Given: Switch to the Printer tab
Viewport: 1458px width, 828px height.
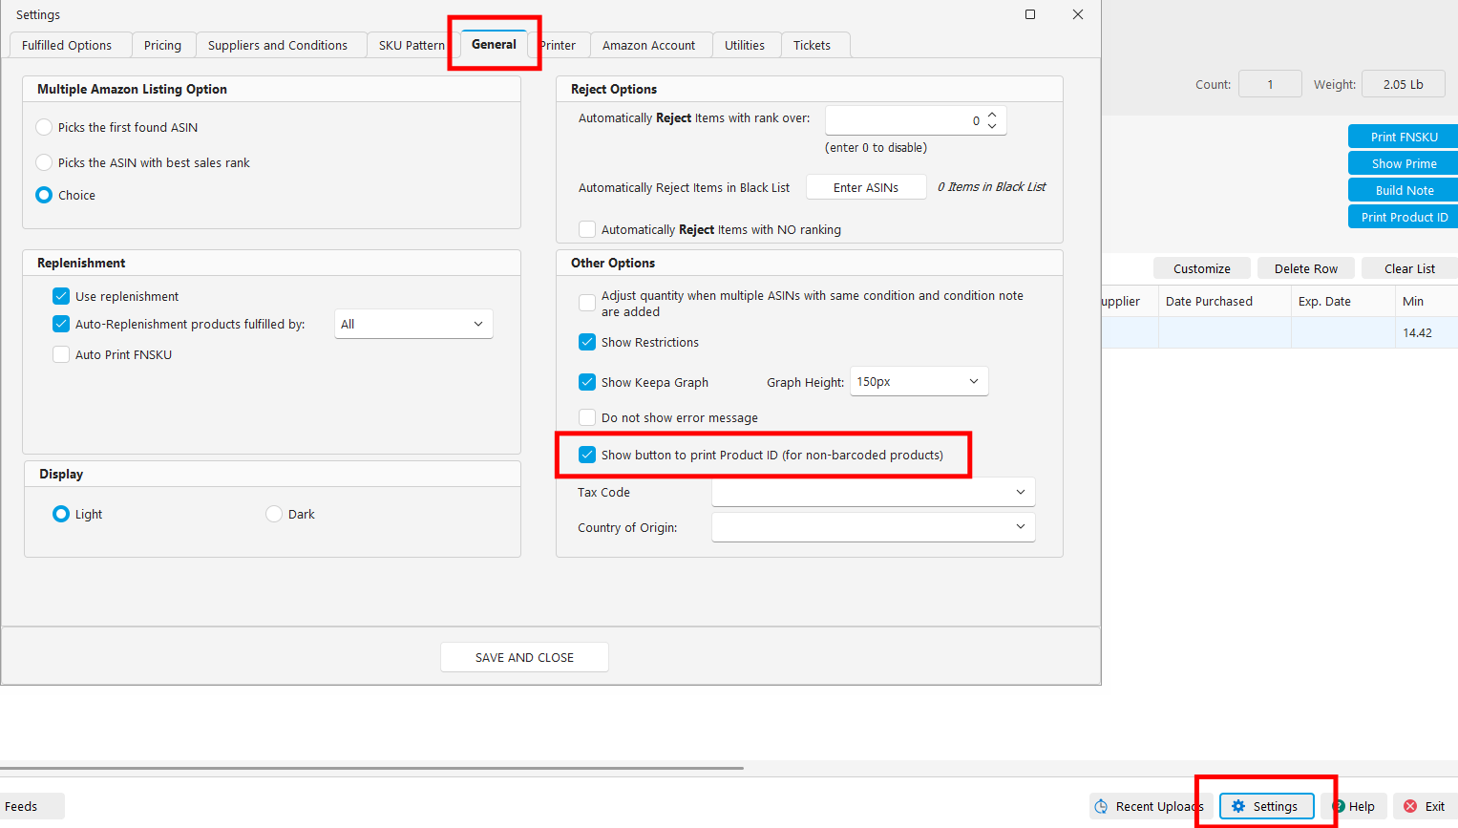Looking at the screenshot, I should (x=558, y=45).
